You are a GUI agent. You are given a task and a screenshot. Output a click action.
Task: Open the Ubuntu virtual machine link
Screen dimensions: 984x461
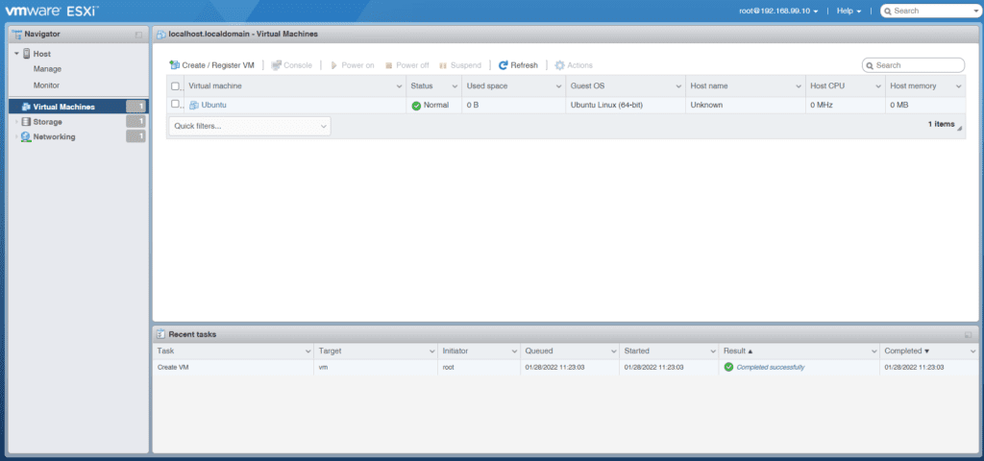(x=213, y=105)
